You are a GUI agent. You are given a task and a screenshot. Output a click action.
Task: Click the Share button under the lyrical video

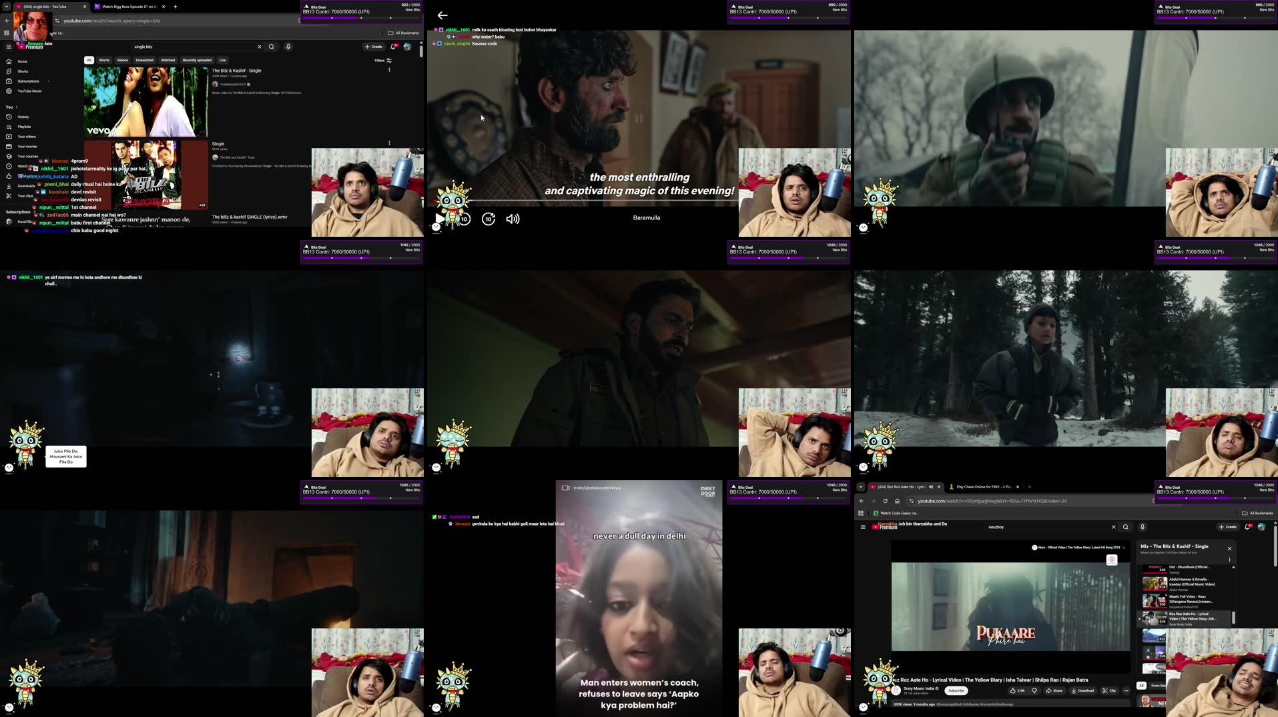point(1054,690)
